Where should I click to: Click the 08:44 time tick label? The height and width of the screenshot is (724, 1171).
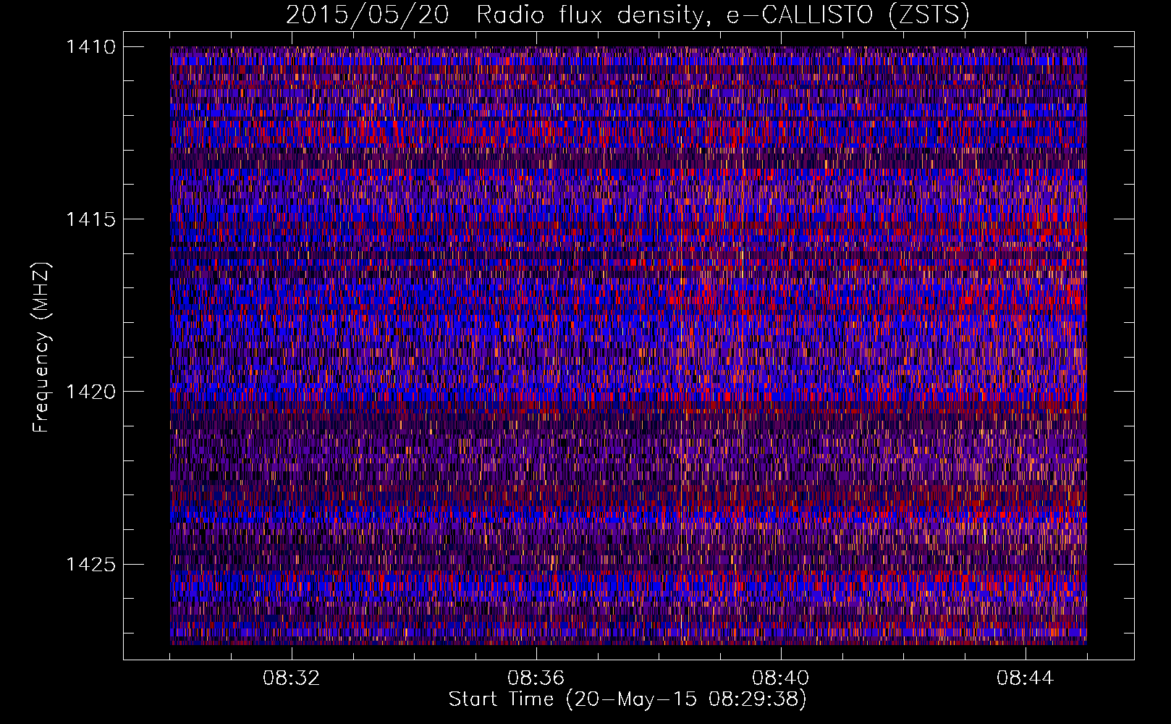pyautogui.click(x=1025, y=678)
